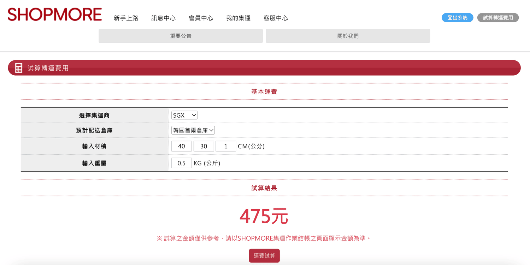Open 客服中心 menu
The width and height of the screenshot is (530, 265).
tap(276, 18)
